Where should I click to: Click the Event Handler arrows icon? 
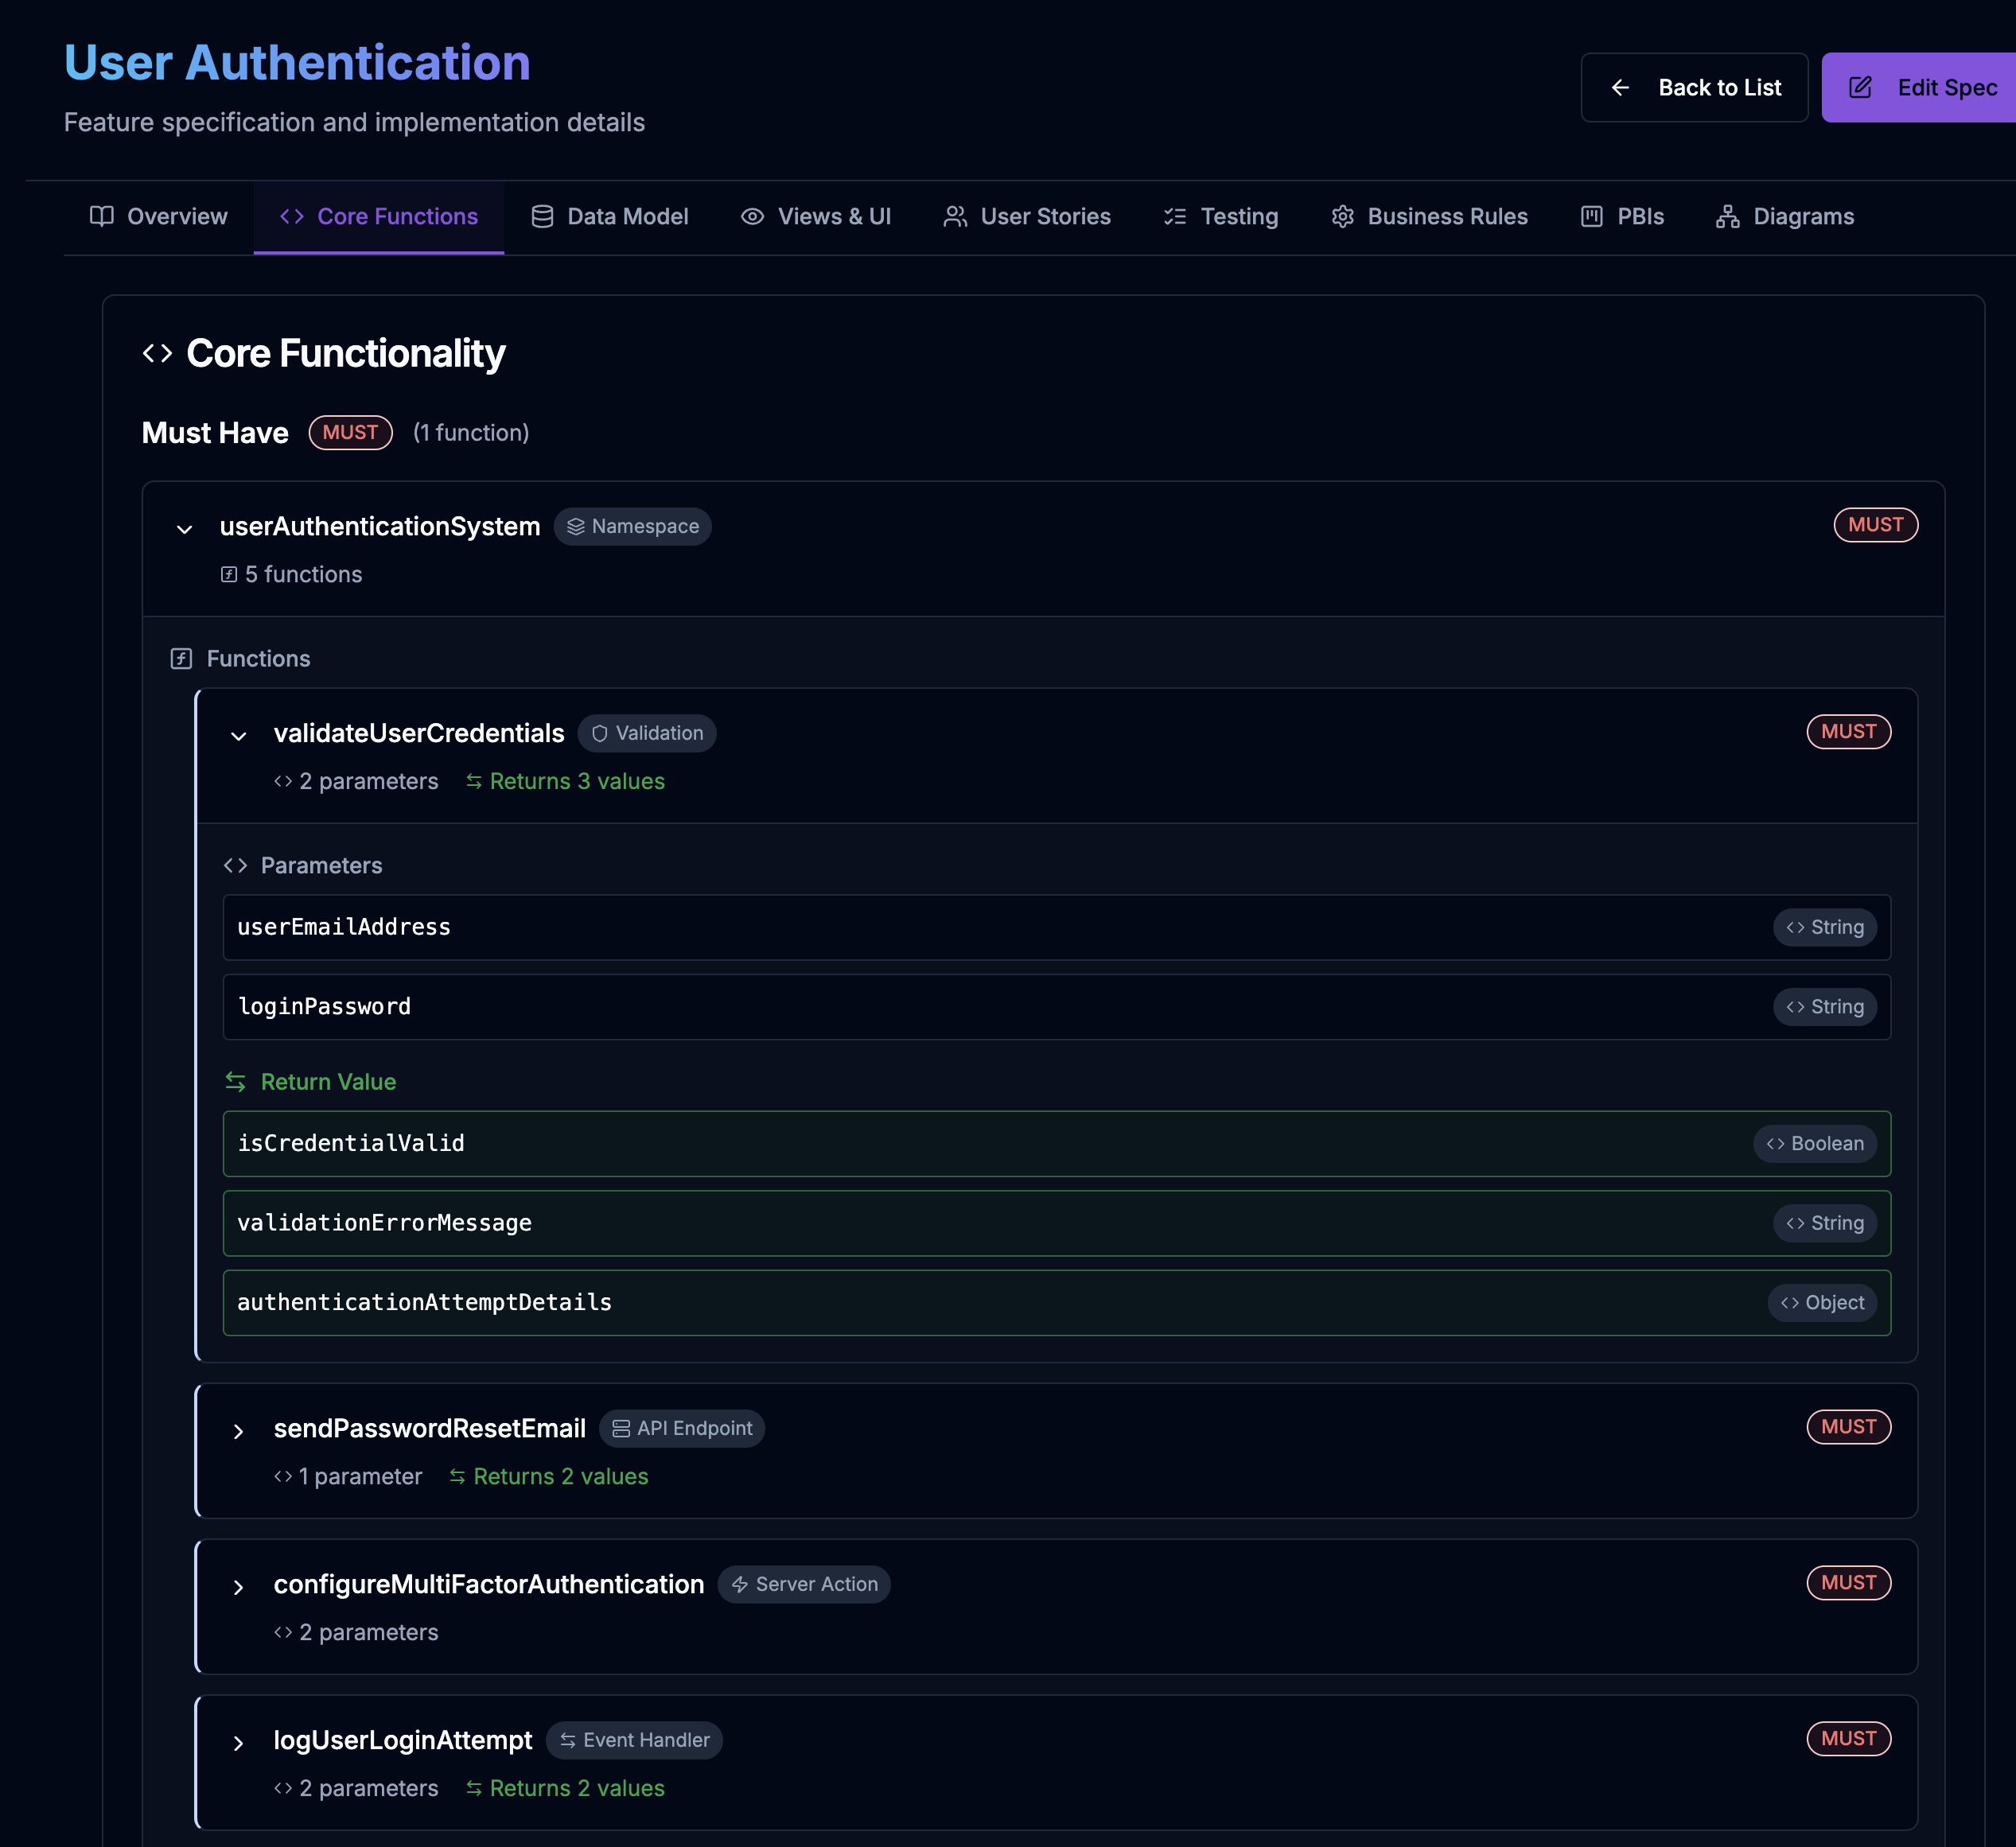pos(568,1740)
